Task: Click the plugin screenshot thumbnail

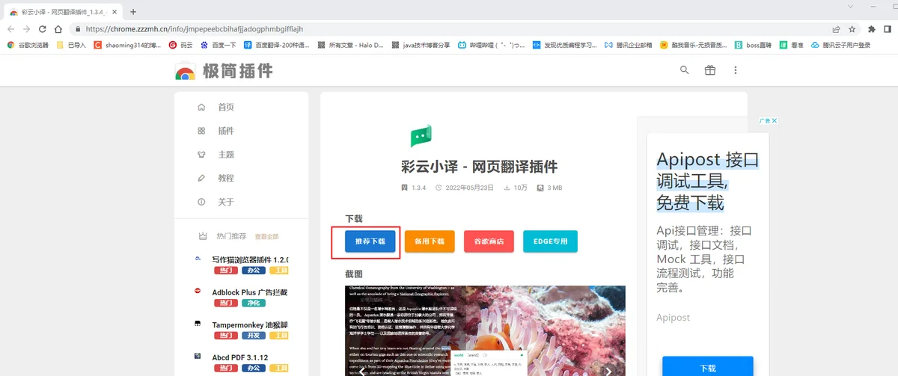Action: tap(485, 330)
